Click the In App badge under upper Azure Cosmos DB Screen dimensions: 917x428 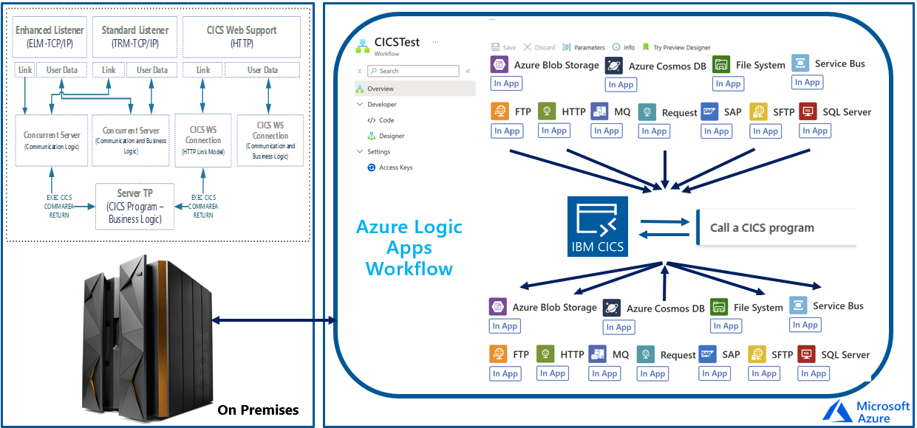[621, 85]
